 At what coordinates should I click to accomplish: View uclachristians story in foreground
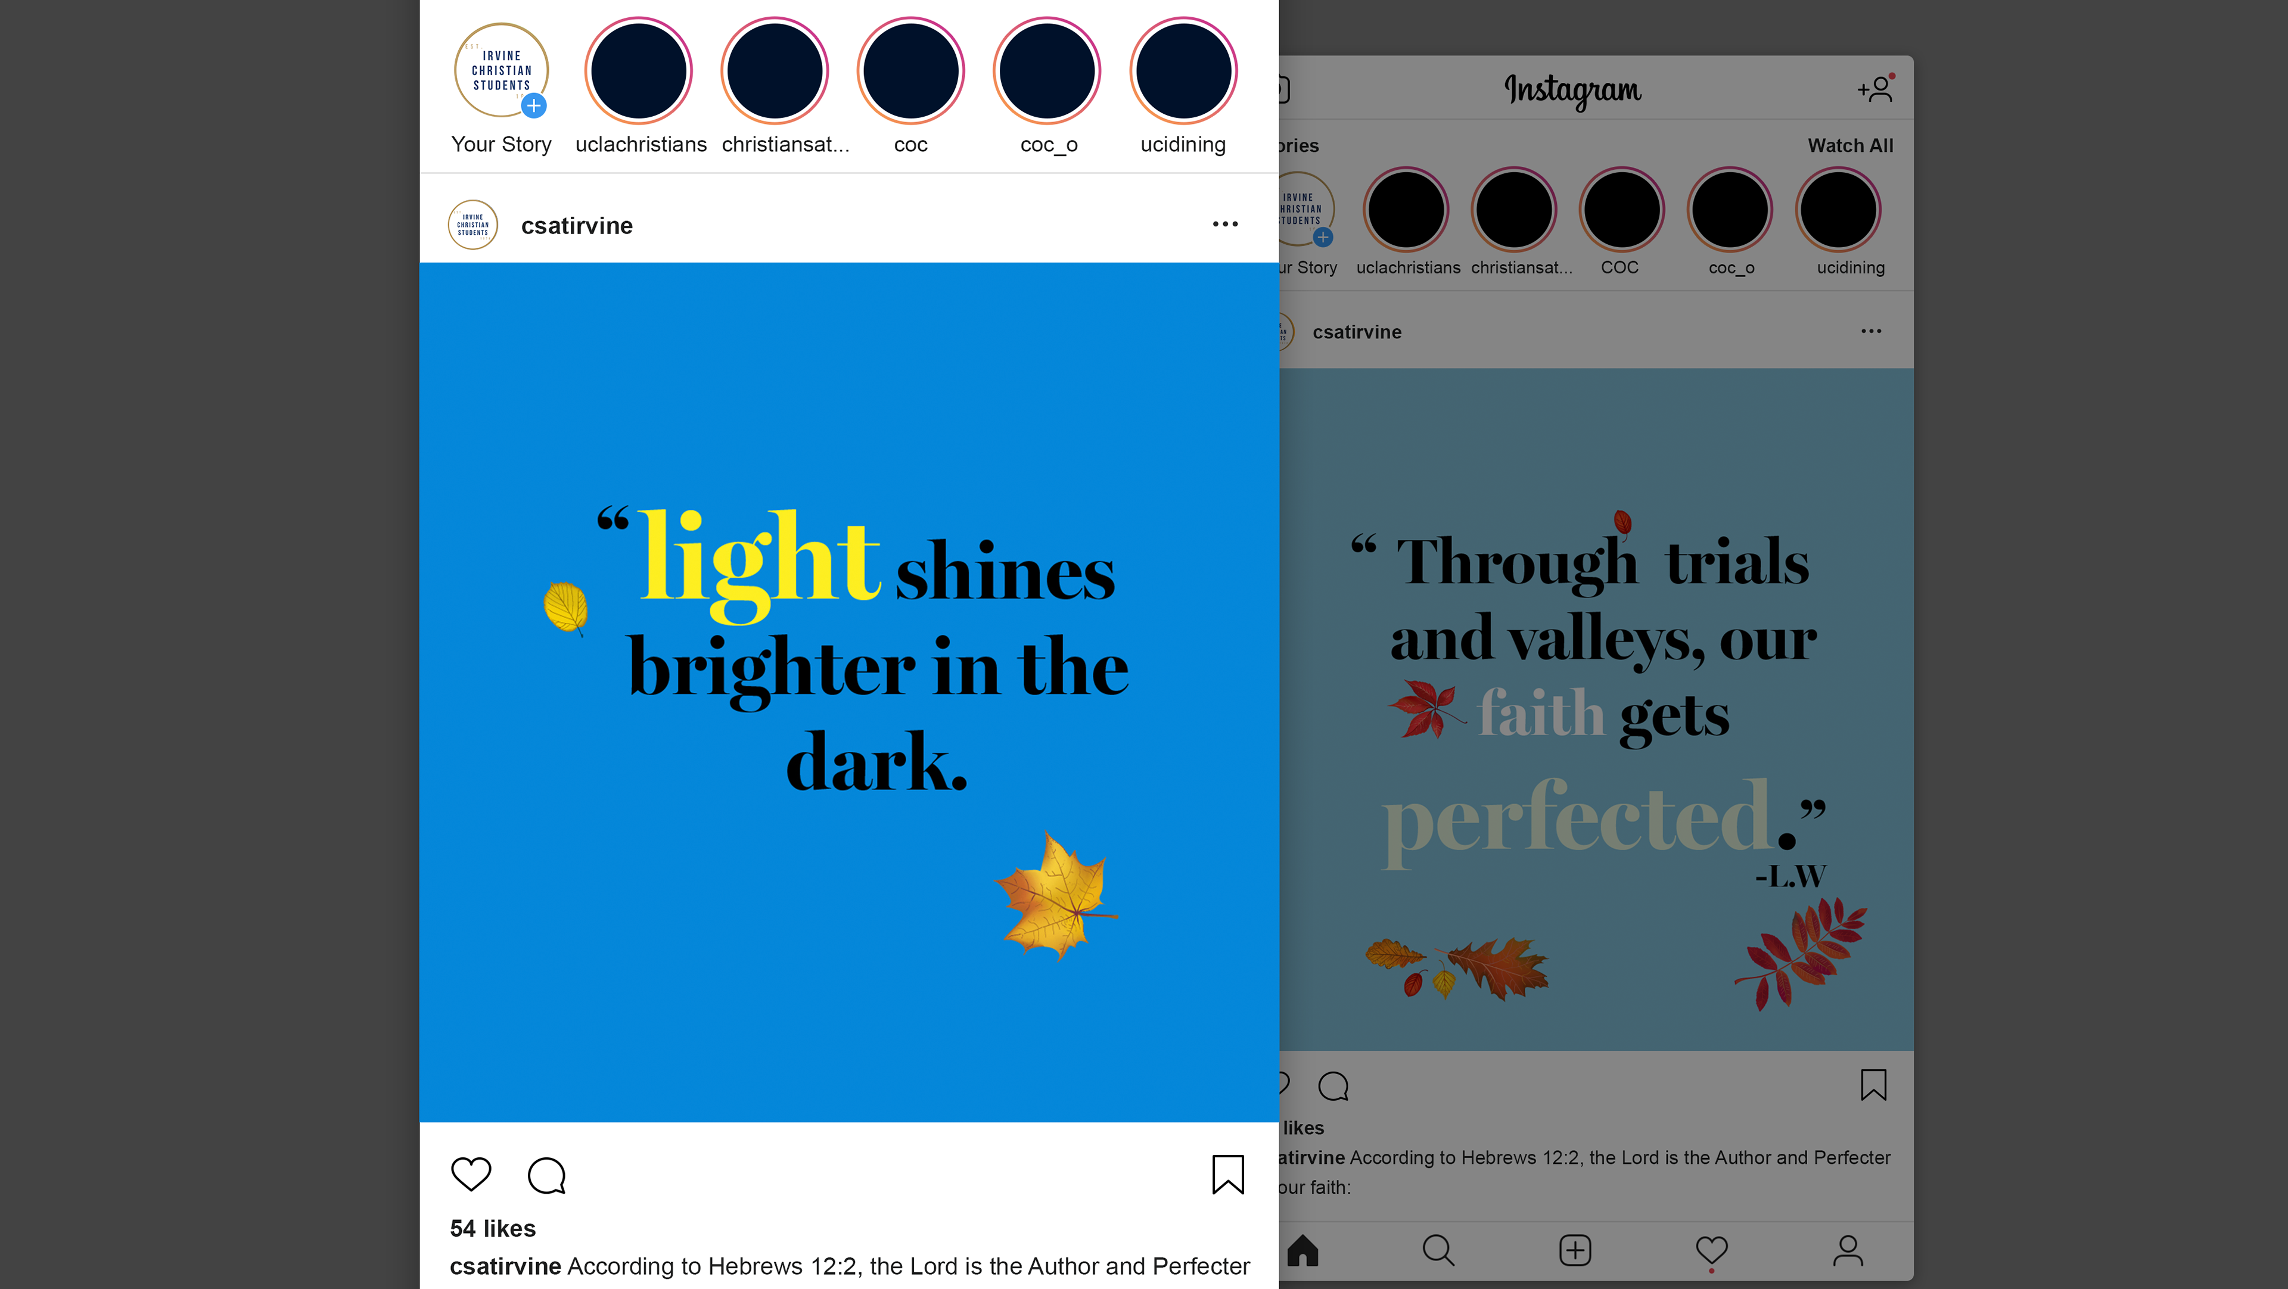(639, 71)
